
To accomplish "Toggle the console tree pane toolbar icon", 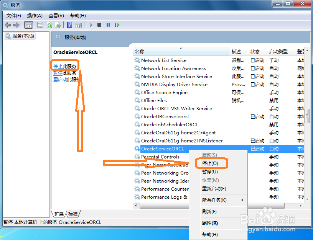I will coord(28,25).
